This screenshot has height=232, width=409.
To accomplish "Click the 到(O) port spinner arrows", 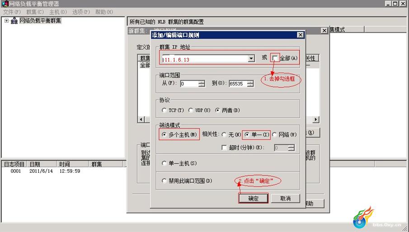I will [x=250, y=84].
